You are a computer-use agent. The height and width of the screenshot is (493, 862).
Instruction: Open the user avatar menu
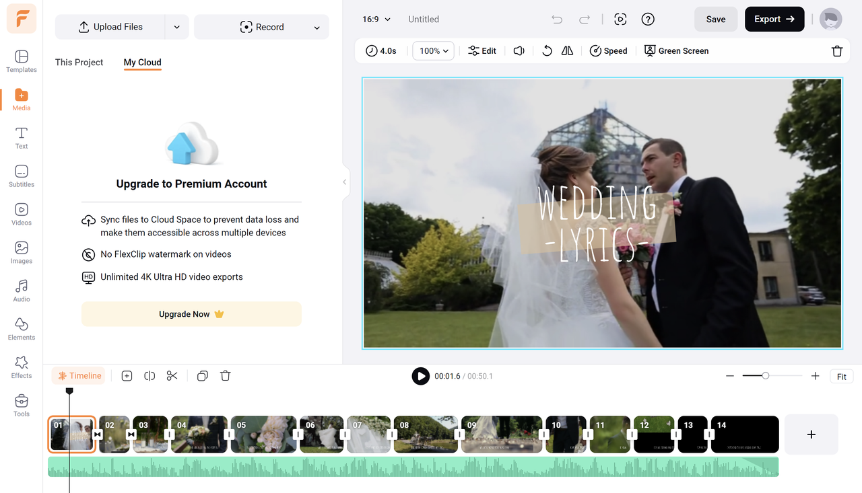831,20
